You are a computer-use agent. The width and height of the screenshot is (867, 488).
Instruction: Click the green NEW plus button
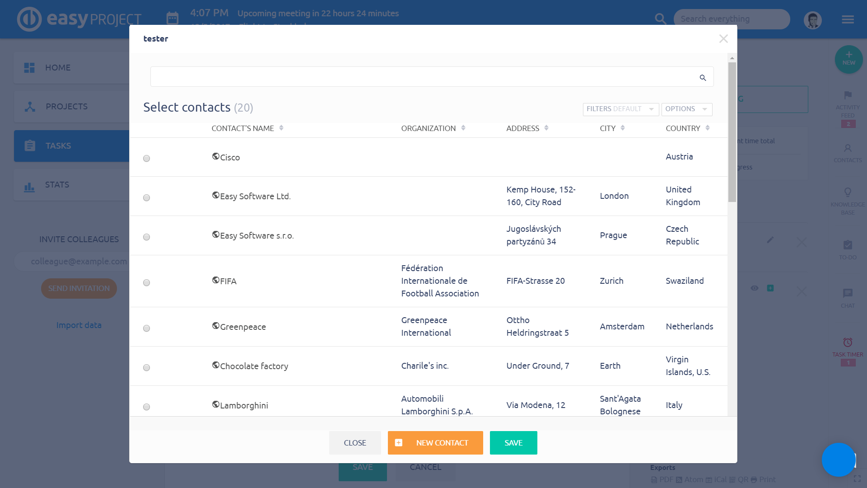[x=848, y=59]
